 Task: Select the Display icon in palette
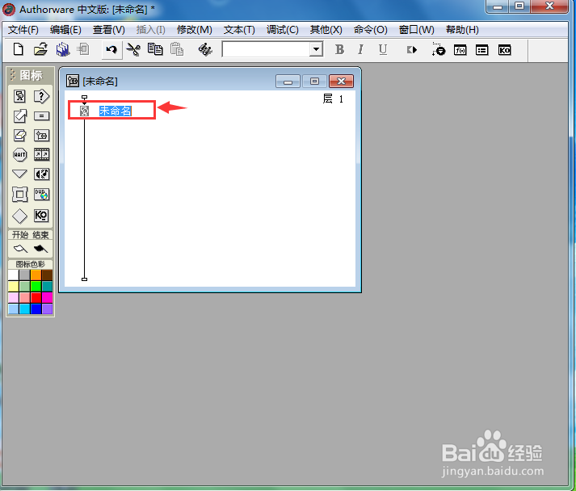point(20,97)
